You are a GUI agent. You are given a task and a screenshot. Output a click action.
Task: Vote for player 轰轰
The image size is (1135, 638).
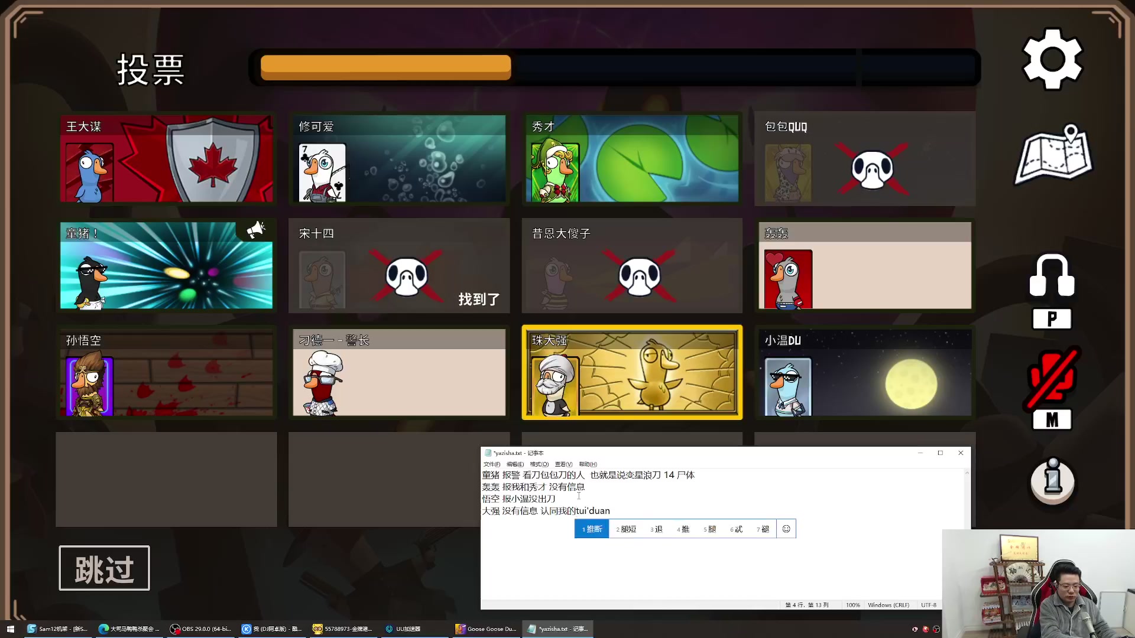[865, 265]
